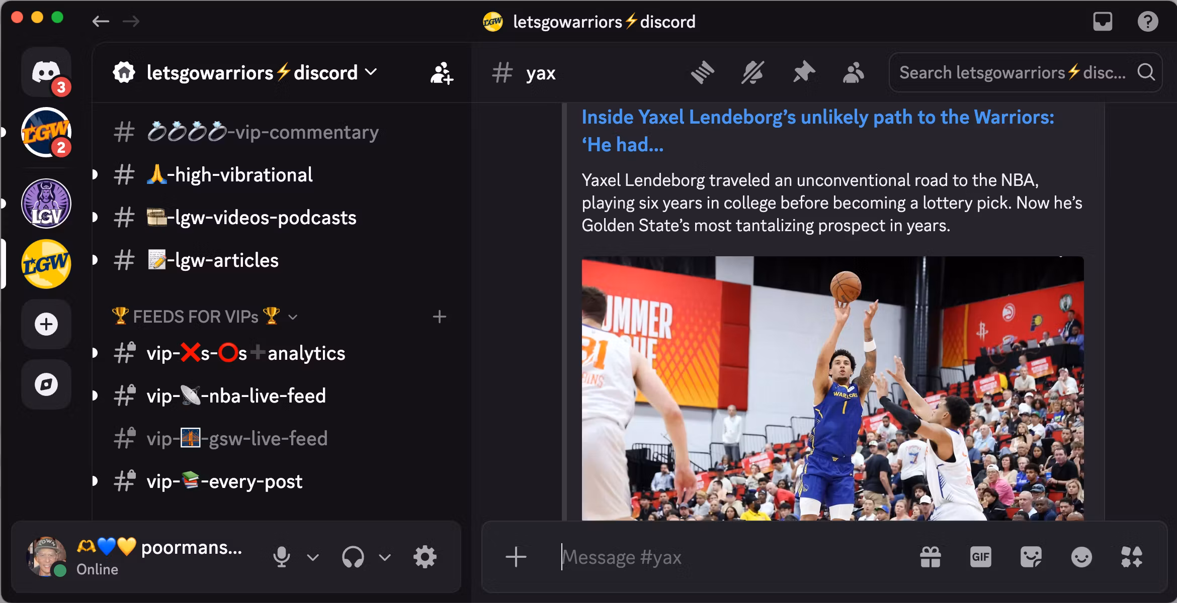1177x603 pixels.
Task: Collapse the FEEDS FOR VIPs category
Action: click(x=205, y=317)
